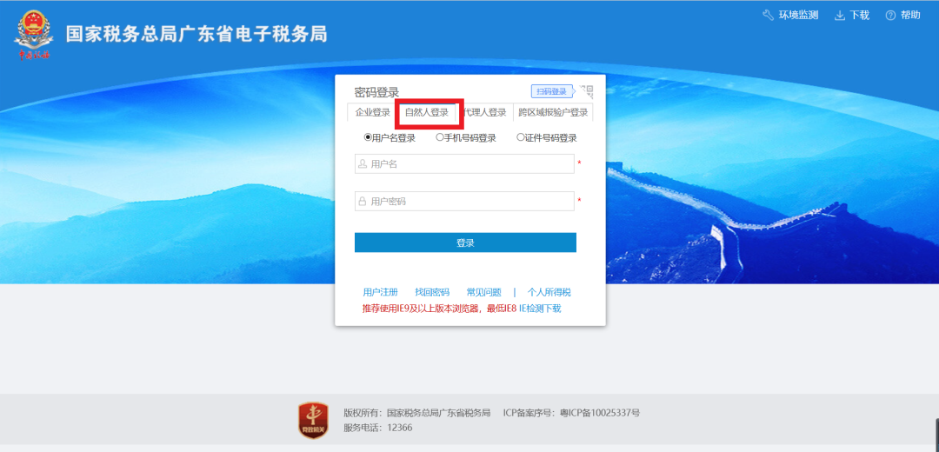Viewport: 939px width, 452px height.
Task: Focus the 用户密码 input field
Action: (464, 201)
